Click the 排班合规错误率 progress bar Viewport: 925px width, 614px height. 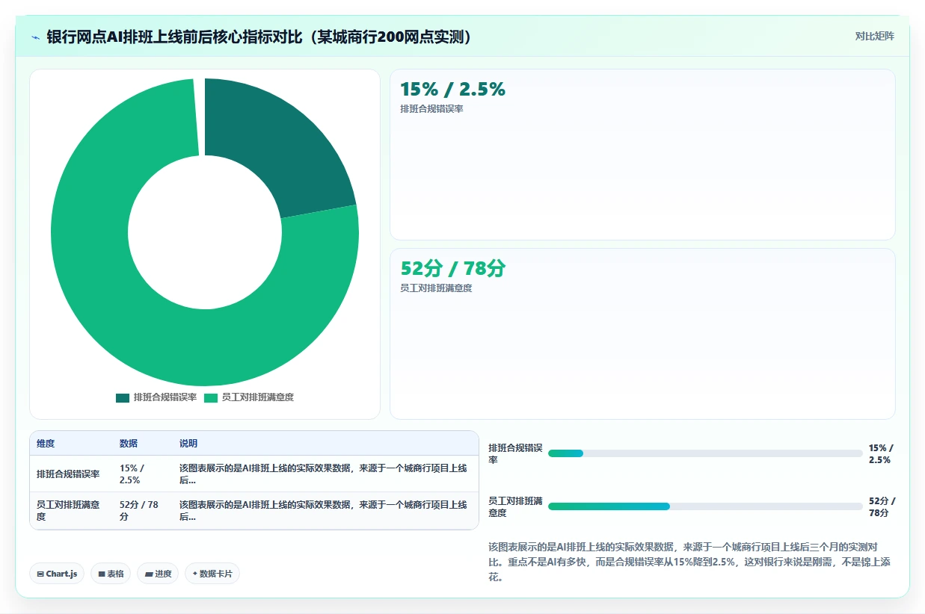click(x=705, y=453)
